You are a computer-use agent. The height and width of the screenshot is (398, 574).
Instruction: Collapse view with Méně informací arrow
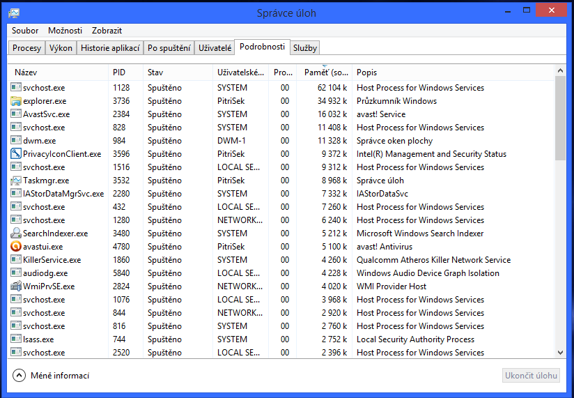pyautogui.click(x=19, y=375)
